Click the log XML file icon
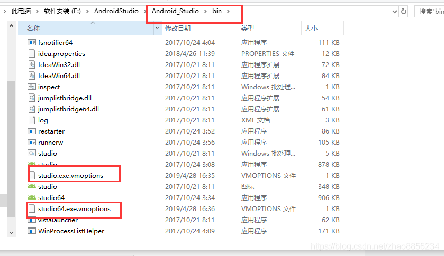Image resolution: width=444 pixels, height=256 pixels. [32, 120]
